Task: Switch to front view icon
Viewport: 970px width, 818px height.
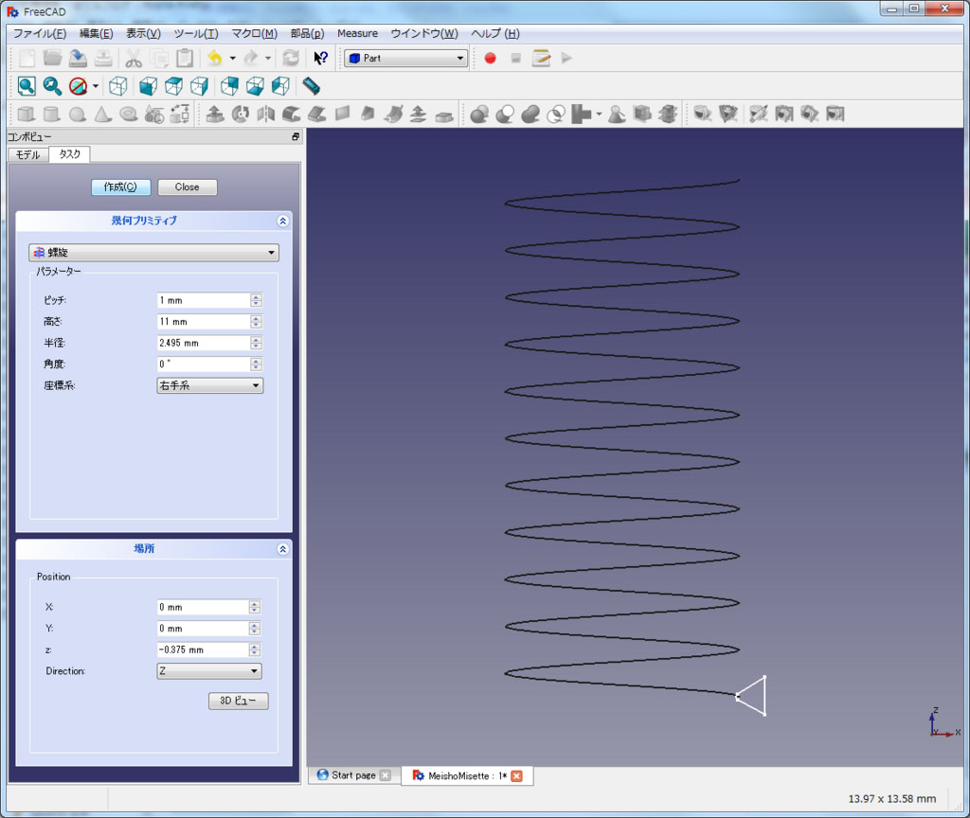Action: click(x=148, y=86)
